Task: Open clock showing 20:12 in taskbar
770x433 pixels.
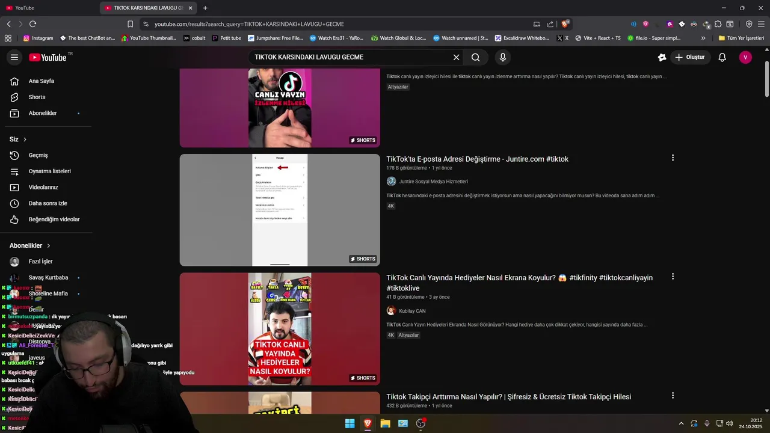Action: click(x=751, y=423)
